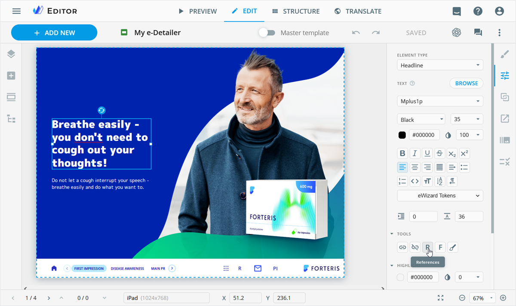Screen dimensions: 516x306
Task: Open the Element Type Headline dropdown
Action: [x=440, y=65]
